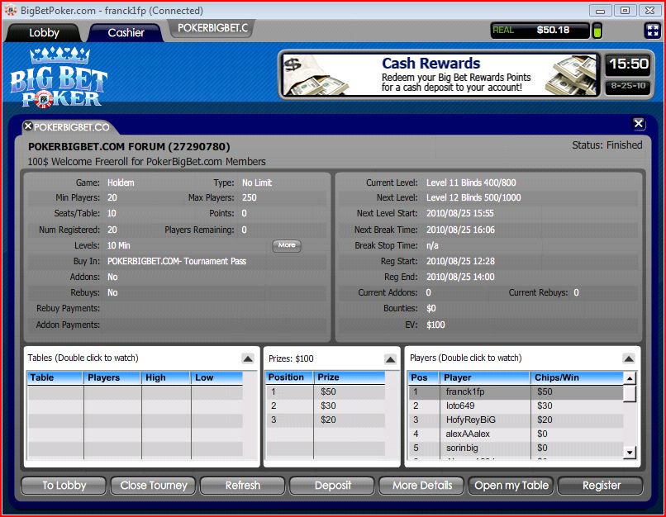Click the Player column header
This screenshot has width=666, height=517.
click(485, 377)
